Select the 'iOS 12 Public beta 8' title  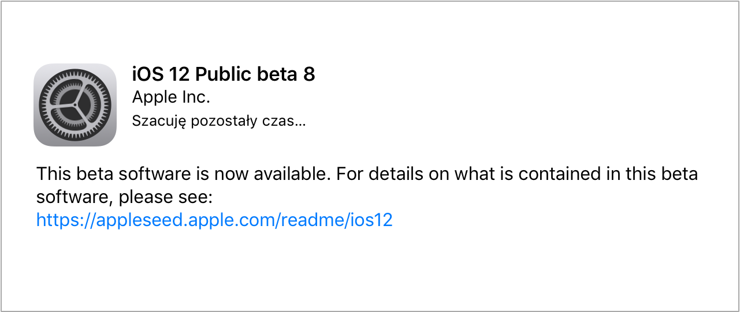[x=224, y=74]
